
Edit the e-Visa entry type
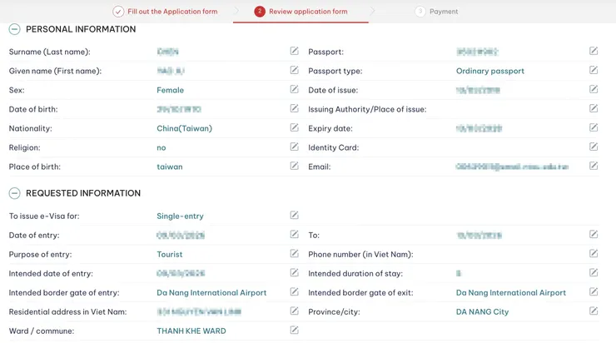click(294, 216)
